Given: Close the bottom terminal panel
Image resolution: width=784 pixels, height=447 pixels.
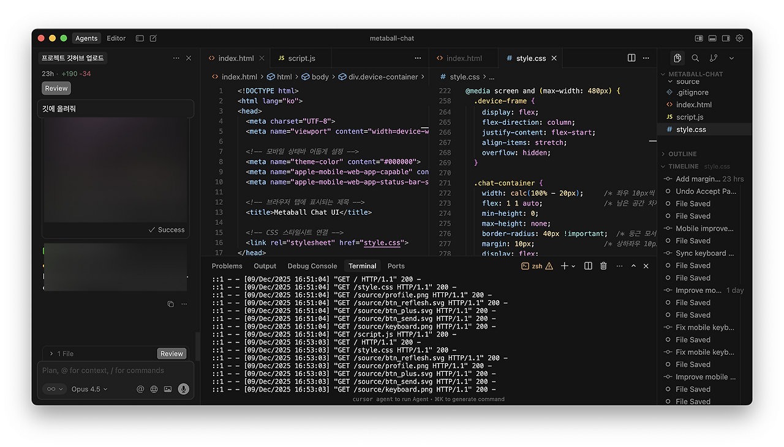Looking at the screenshot, I should tap(646, 266).
